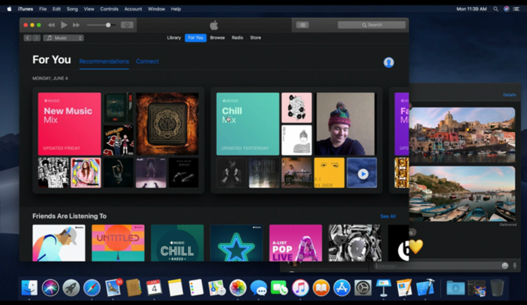Screen dimensions: 527x305
Task: Open the Edit menu
Action: [57, 9]
